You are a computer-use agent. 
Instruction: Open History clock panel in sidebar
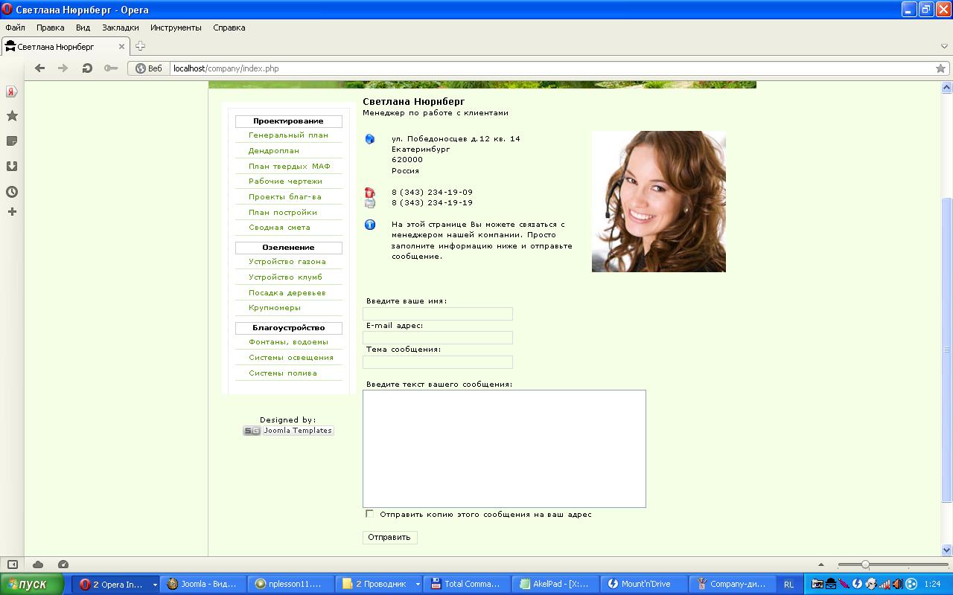tap(12, 192)
